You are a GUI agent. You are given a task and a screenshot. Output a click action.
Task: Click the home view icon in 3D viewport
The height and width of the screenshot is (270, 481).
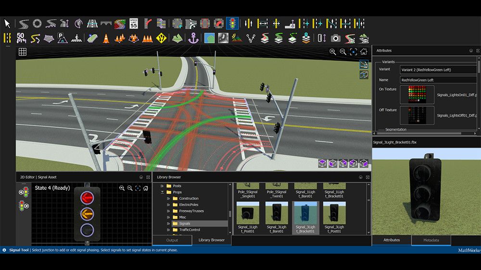(x=364, y=52)
